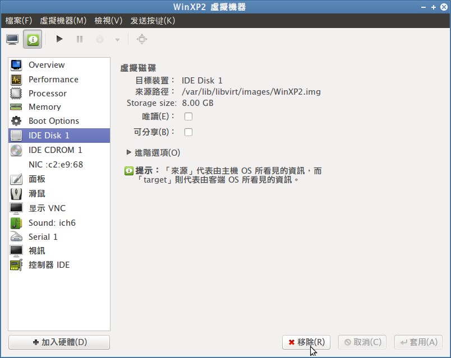
Task: Maximize the WinXP2 window with plus button
Action: tap(434, 7)
